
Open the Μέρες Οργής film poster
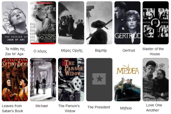[71, 23]
